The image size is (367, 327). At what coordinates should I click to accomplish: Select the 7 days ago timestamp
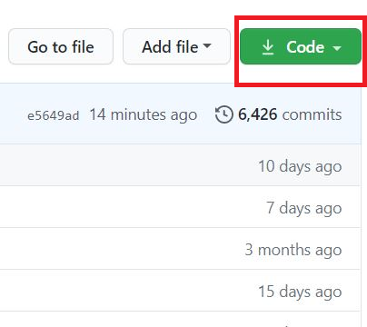304,208
